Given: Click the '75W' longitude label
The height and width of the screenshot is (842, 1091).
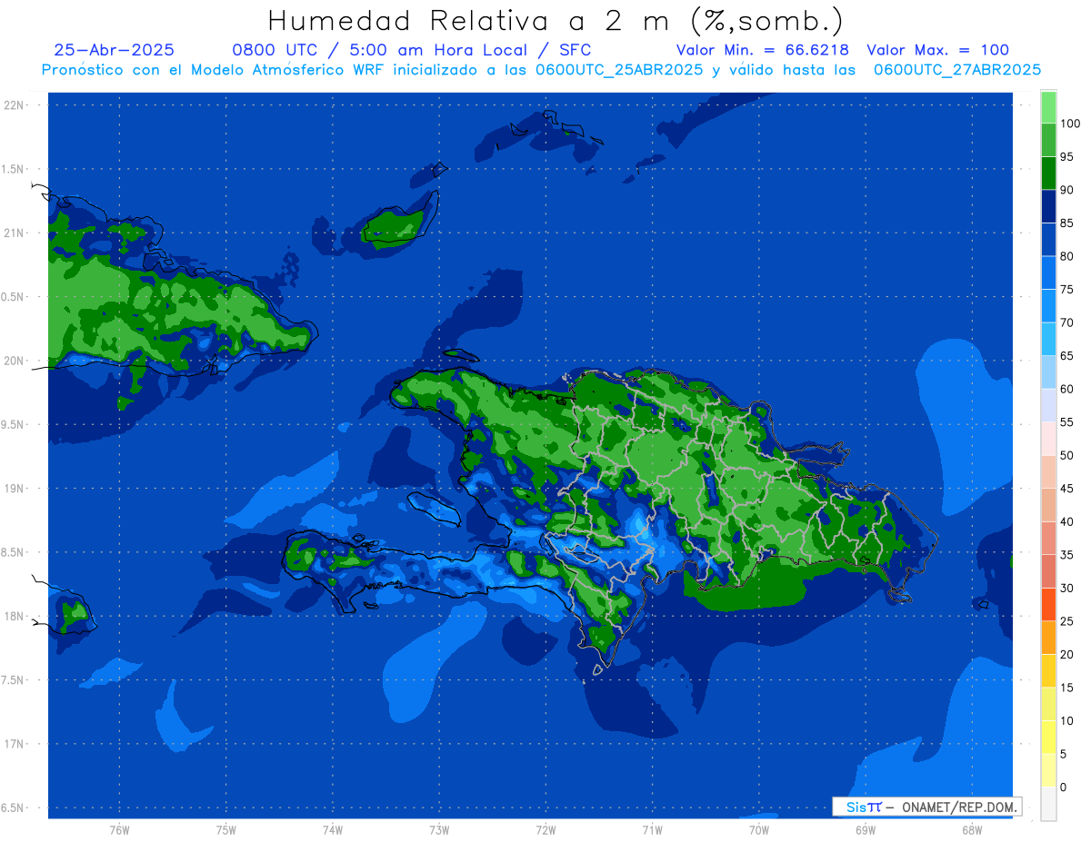Looking at the screenshot, I should click(x=226, y=828).
